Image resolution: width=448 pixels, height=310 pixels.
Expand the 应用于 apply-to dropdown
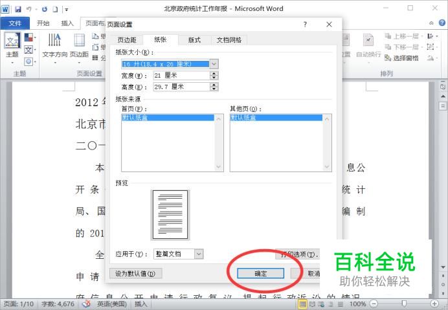point(199,254)
